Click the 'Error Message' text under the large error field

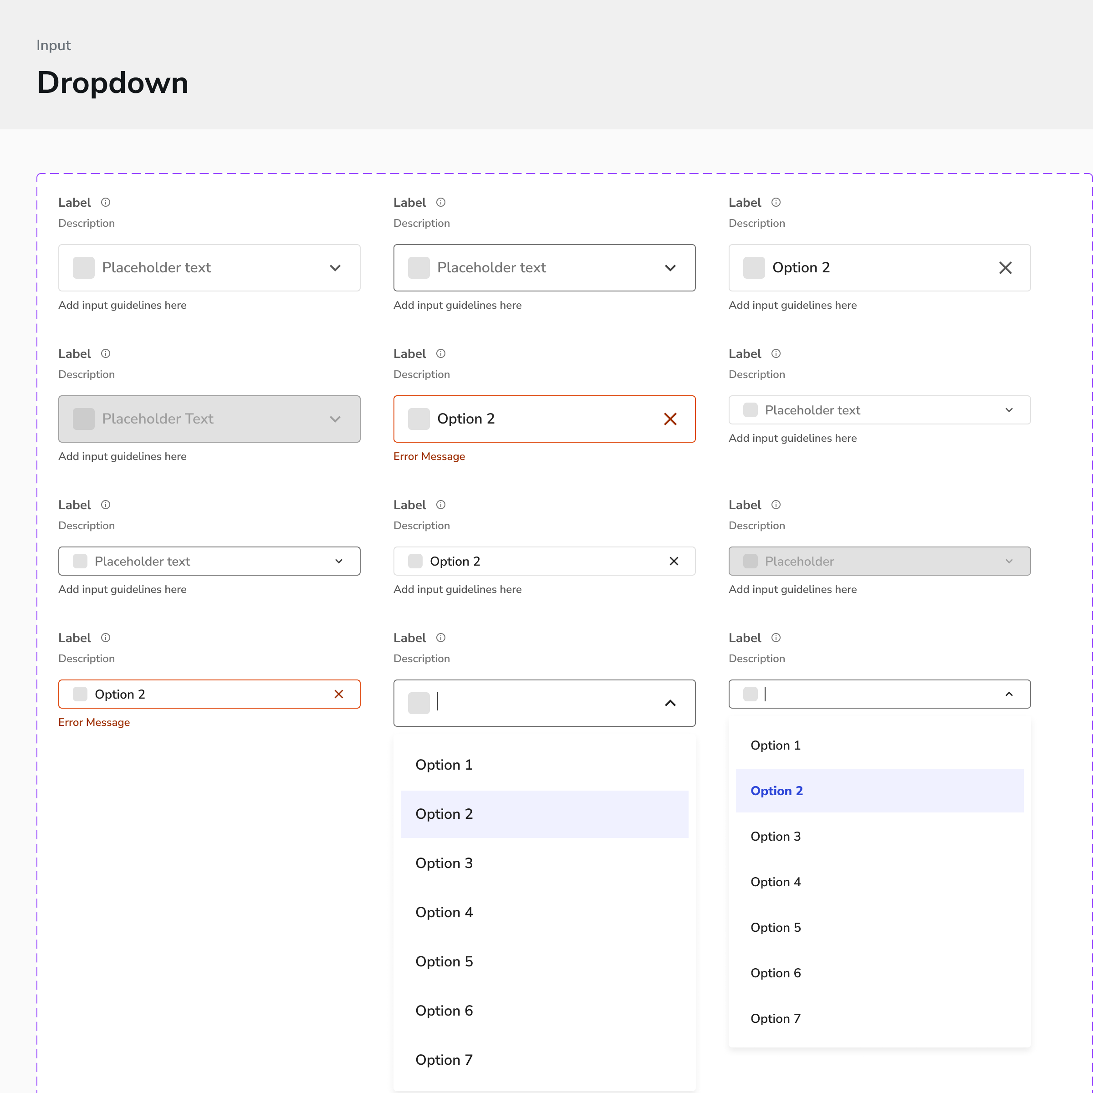coord(429,456)
